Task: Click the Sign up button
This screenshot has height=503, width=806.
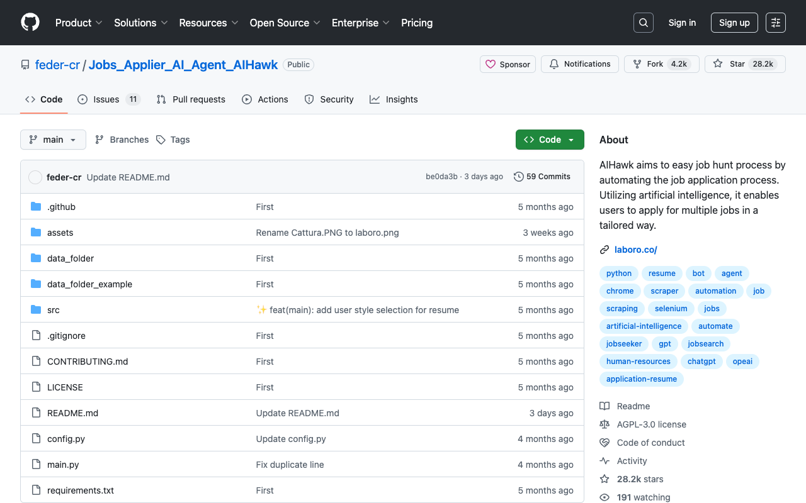Action: [x=734, y=23]
